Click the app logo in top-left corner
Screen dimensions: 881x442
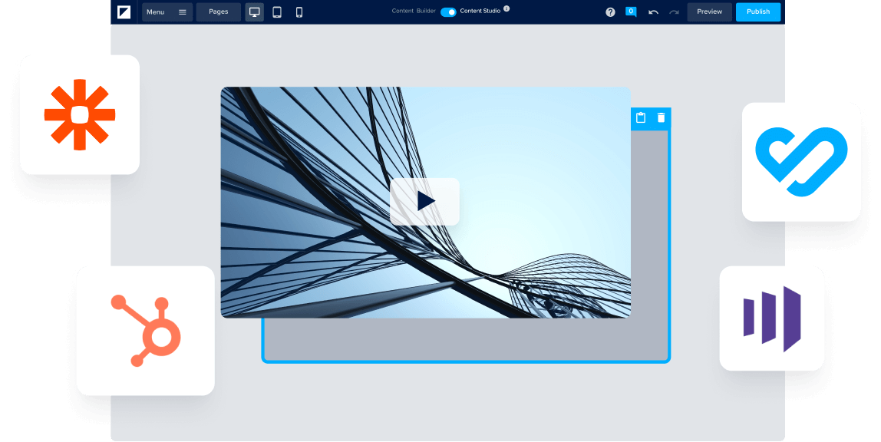[x=124, y=12]
